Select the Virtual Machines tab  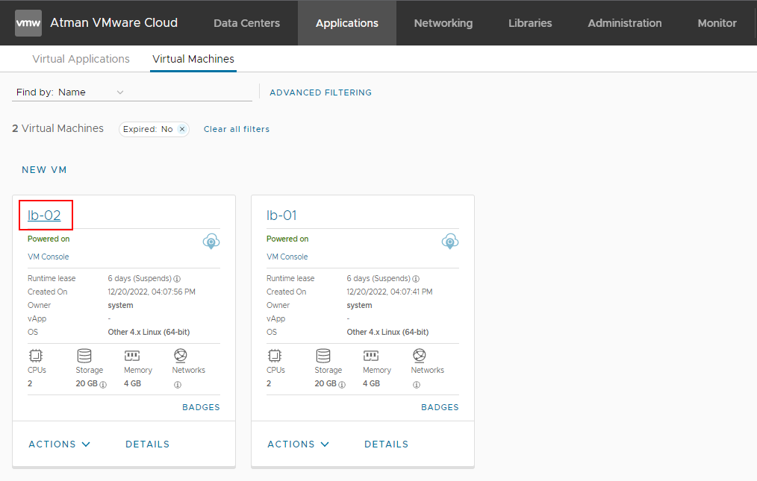[x=193, y=59]
